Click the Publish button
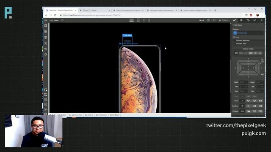Image resolution: width=271 pixels, height=152 pixels. (x=224, y=20)
